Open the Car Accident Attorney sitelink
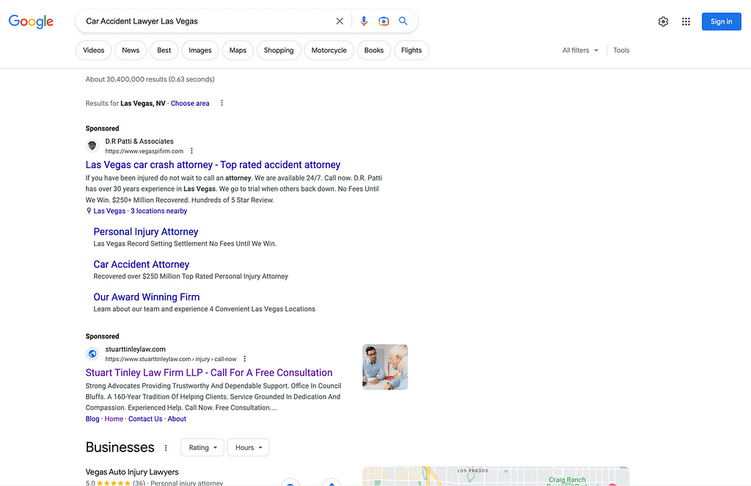This screenshot has width=751, height=486. click(x=142, y=264)
